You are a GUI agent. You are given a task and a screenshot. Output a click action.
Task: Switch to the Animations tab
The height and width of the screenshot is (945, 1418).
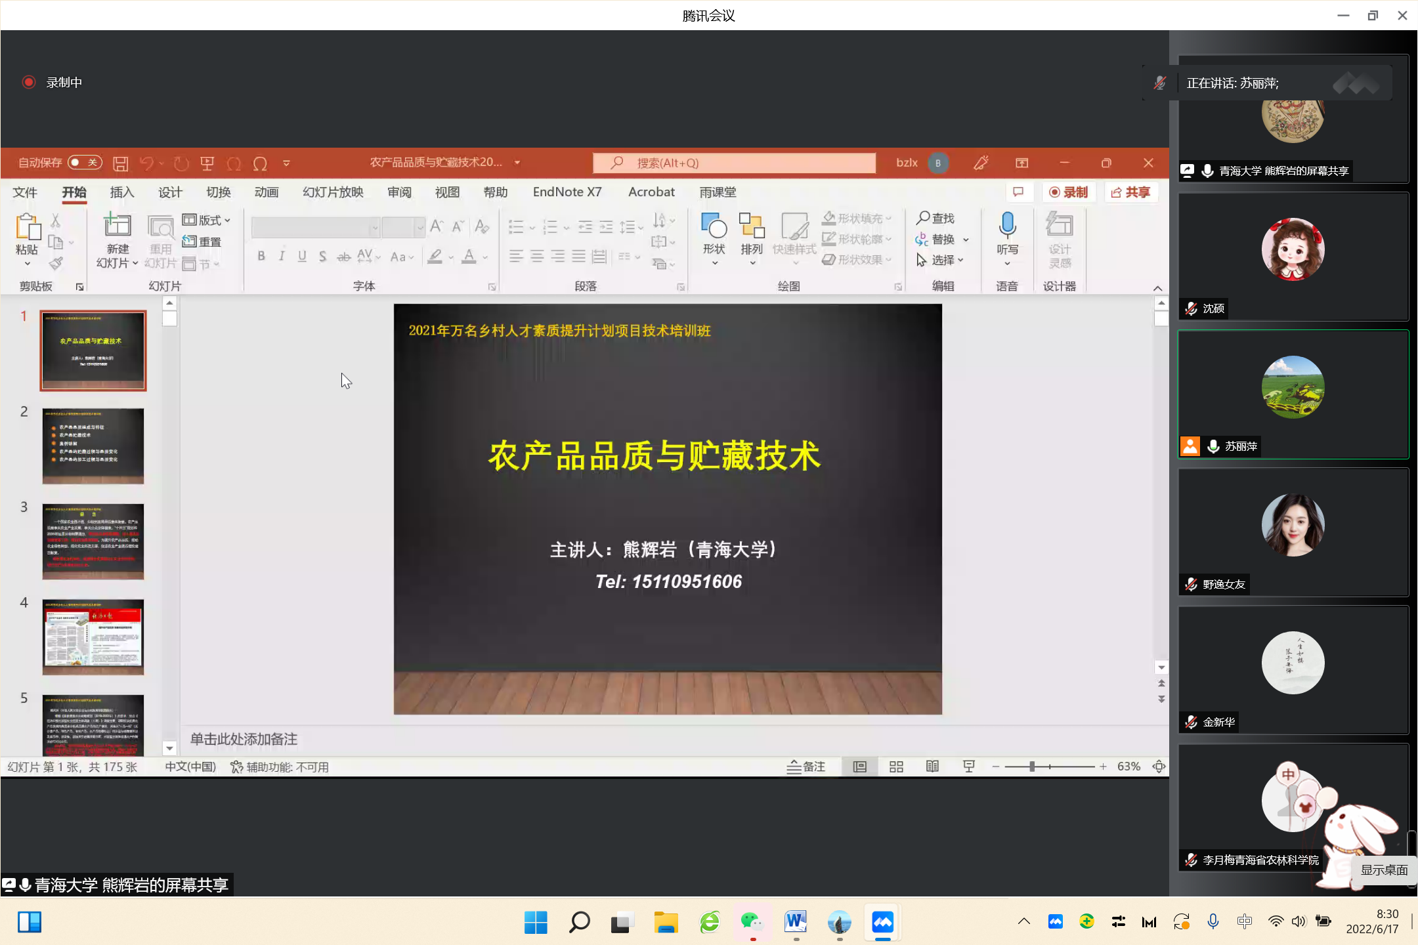click(x=267, y=192)
